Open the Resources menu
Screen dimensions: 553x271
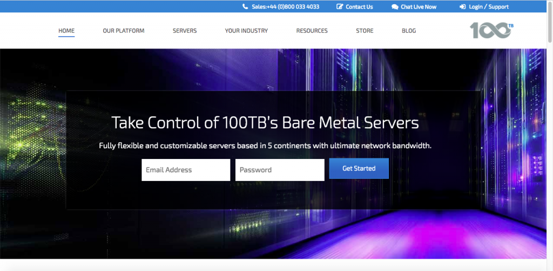click(x=312, y=31)
